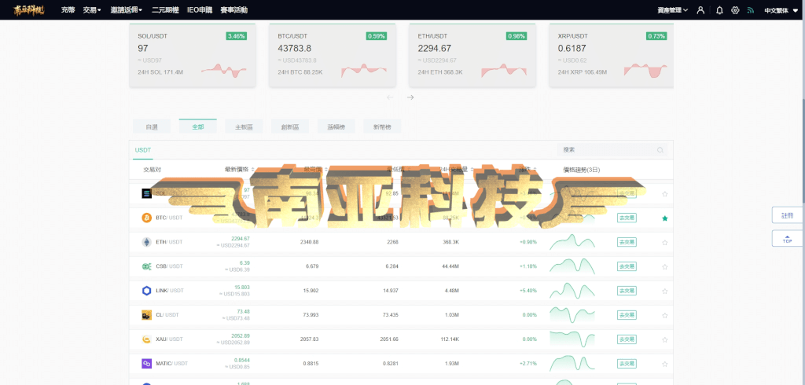The image size is (805, 385).
Task: Click the LINK coin icon
Action: pos(147,291)
